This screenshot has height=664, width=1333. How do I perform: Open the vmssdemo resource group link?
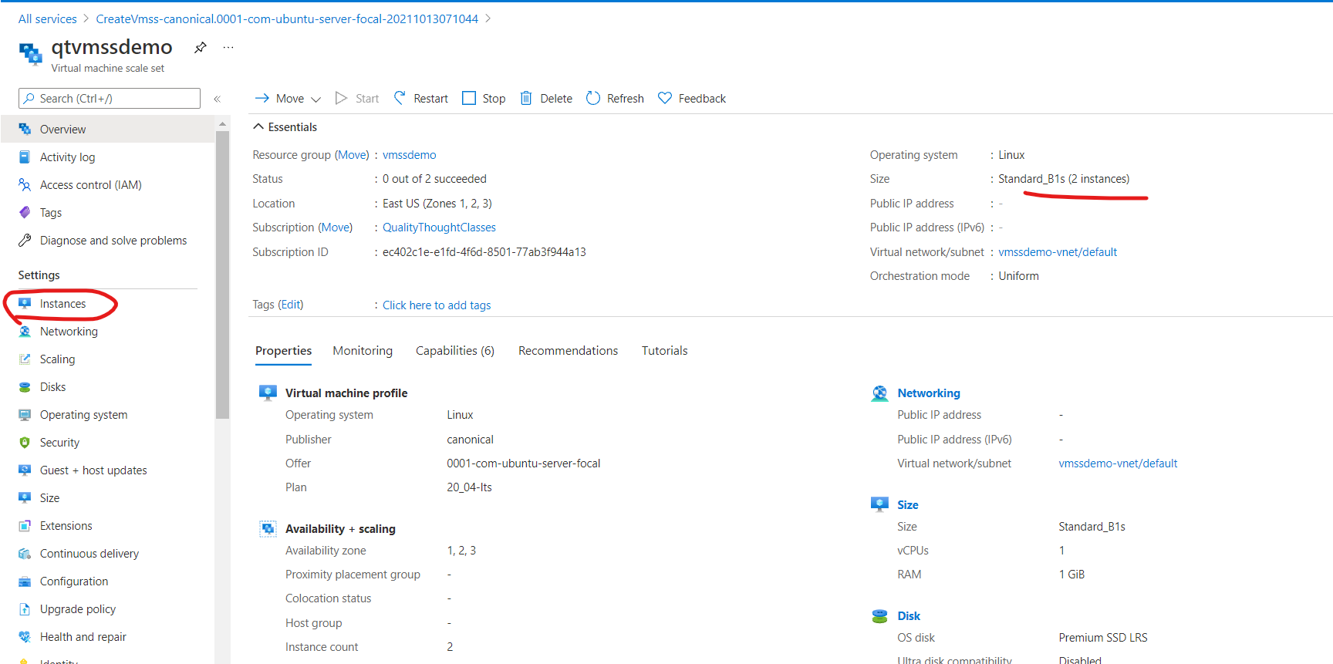pos(410,155)
